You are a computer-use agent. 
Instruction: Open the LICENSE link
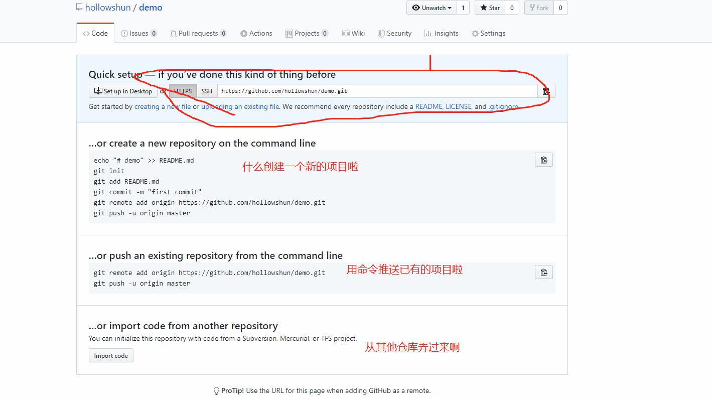459,106
